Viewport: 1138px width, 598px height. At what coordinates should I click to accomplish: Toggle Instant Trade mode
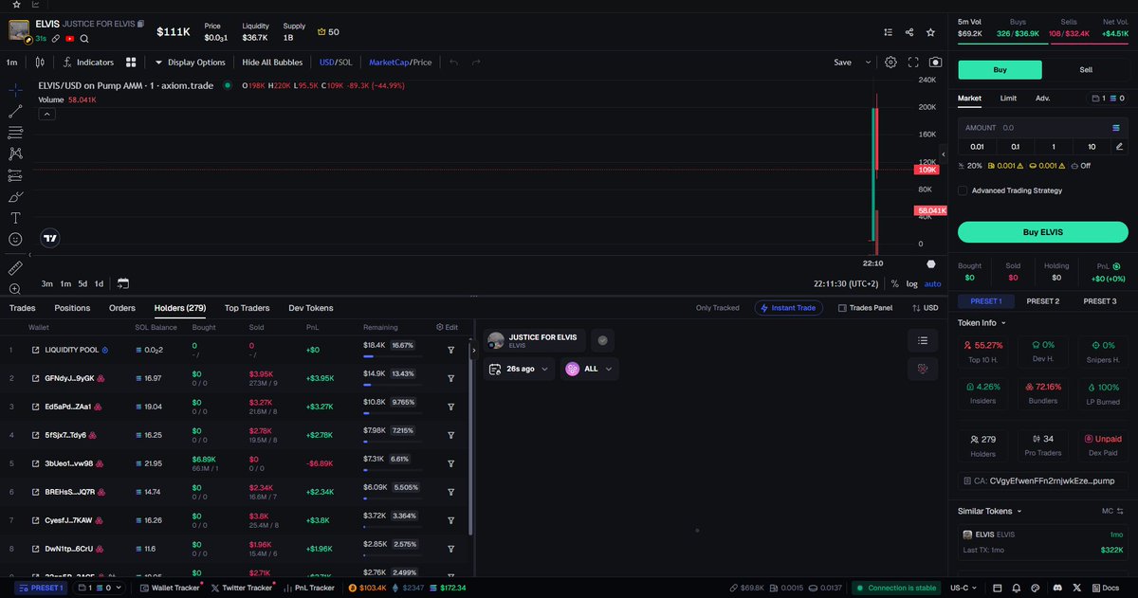tap(789, 308)
